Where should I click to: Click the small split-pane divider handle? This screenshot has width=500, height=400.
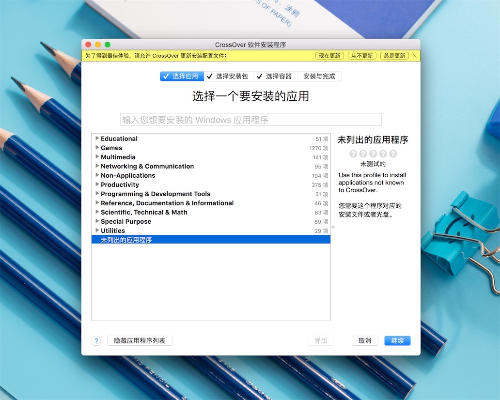pyautogui.click(x=333, y=227)
